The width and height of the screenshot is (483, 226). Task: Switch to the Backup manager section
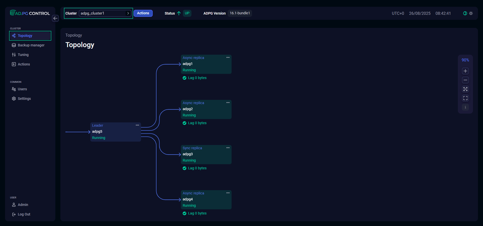coord(31,45)
